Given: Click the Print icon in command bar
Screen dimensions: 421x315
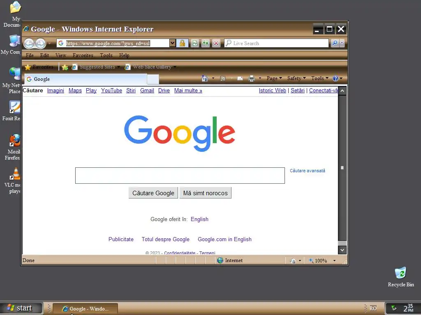Looking at the screenshot, I should 251,78.
